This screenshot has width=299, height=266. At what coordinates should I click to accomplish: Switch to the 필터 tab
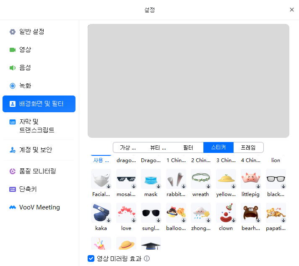[x=188, y=147]
